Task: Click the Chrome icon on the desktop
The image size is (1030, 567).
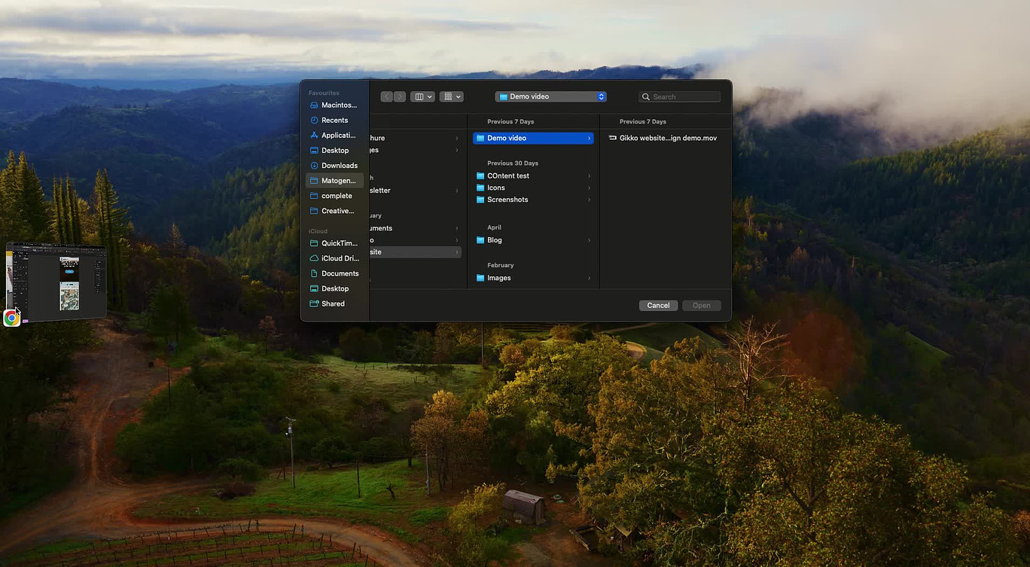Action: [x=11, y=318]
